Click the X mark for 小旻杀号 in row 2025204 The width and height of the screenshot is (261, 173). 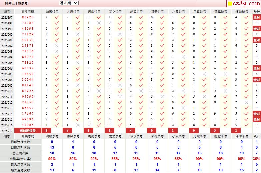[x=183, y=57]
